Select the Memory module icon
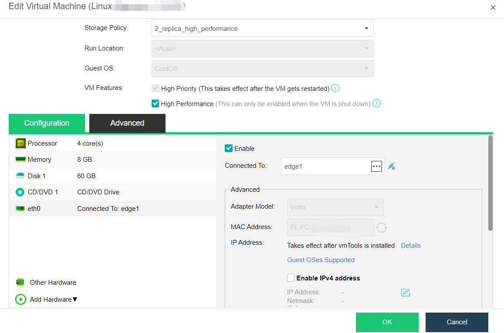 click(20, 160)
